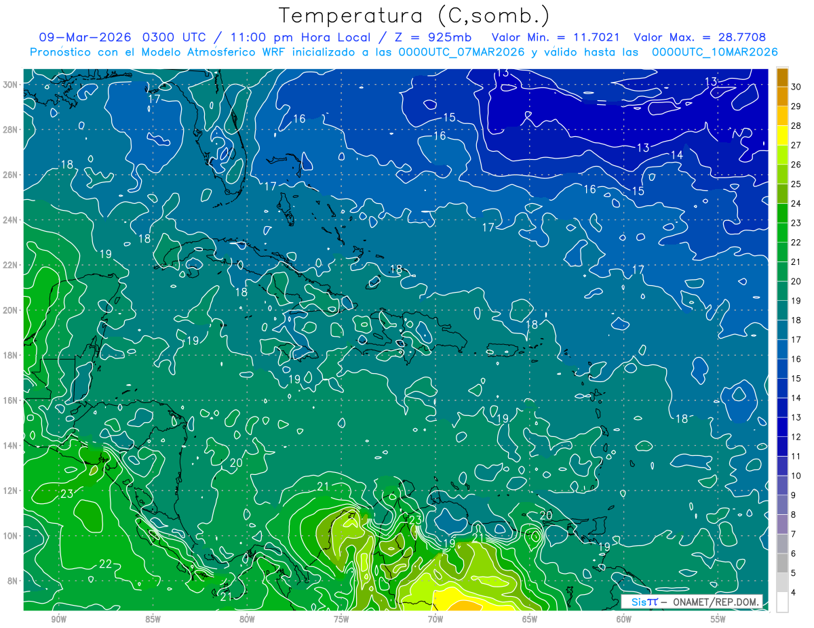
Task: Click 'Valor Max. = 28.7708' text
Action: pos(699,37)
